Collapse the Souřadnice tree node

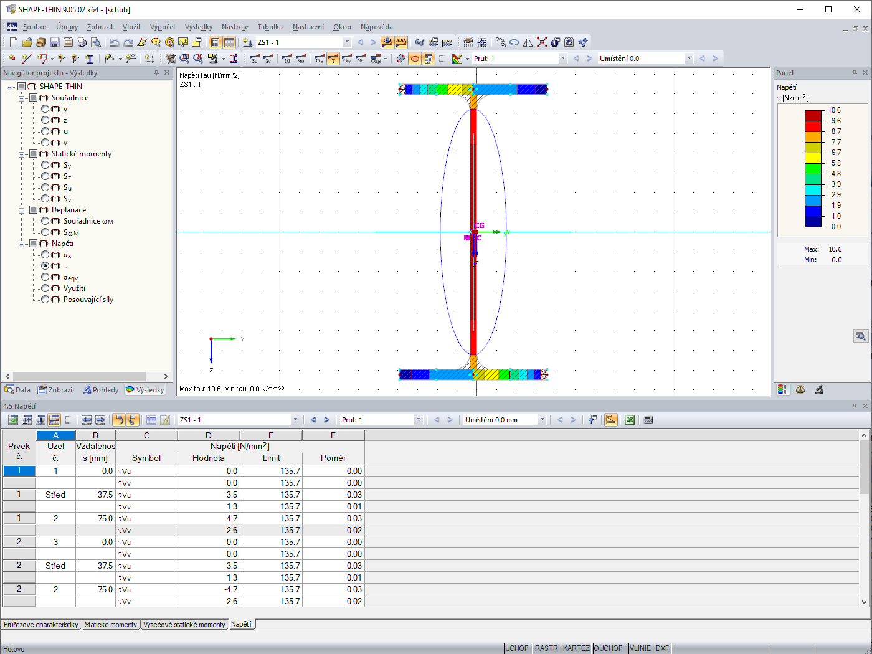pyautogui.click(x=22, y=98)
